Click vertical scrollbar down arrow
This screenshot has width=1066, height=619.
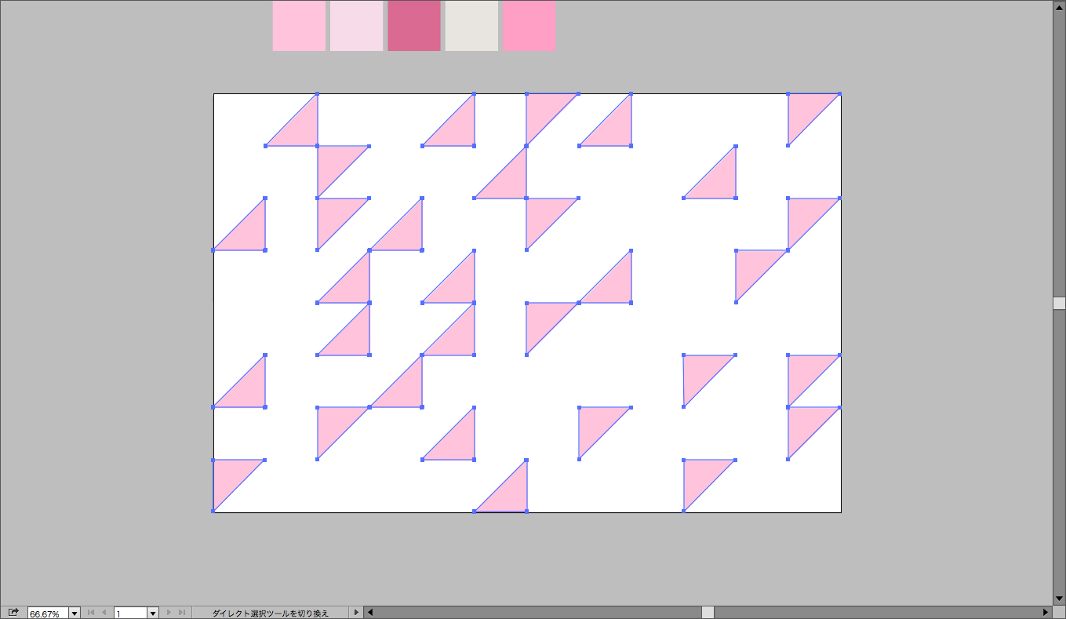pos(1059,599)
